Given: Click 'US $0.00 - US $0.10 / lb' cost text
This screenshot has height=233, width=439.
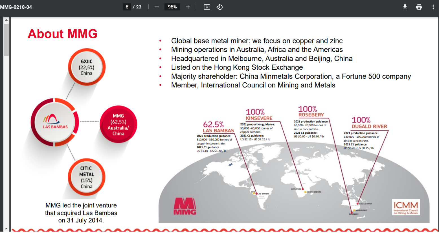Looking at the screenshot, I should click(309, 137).
